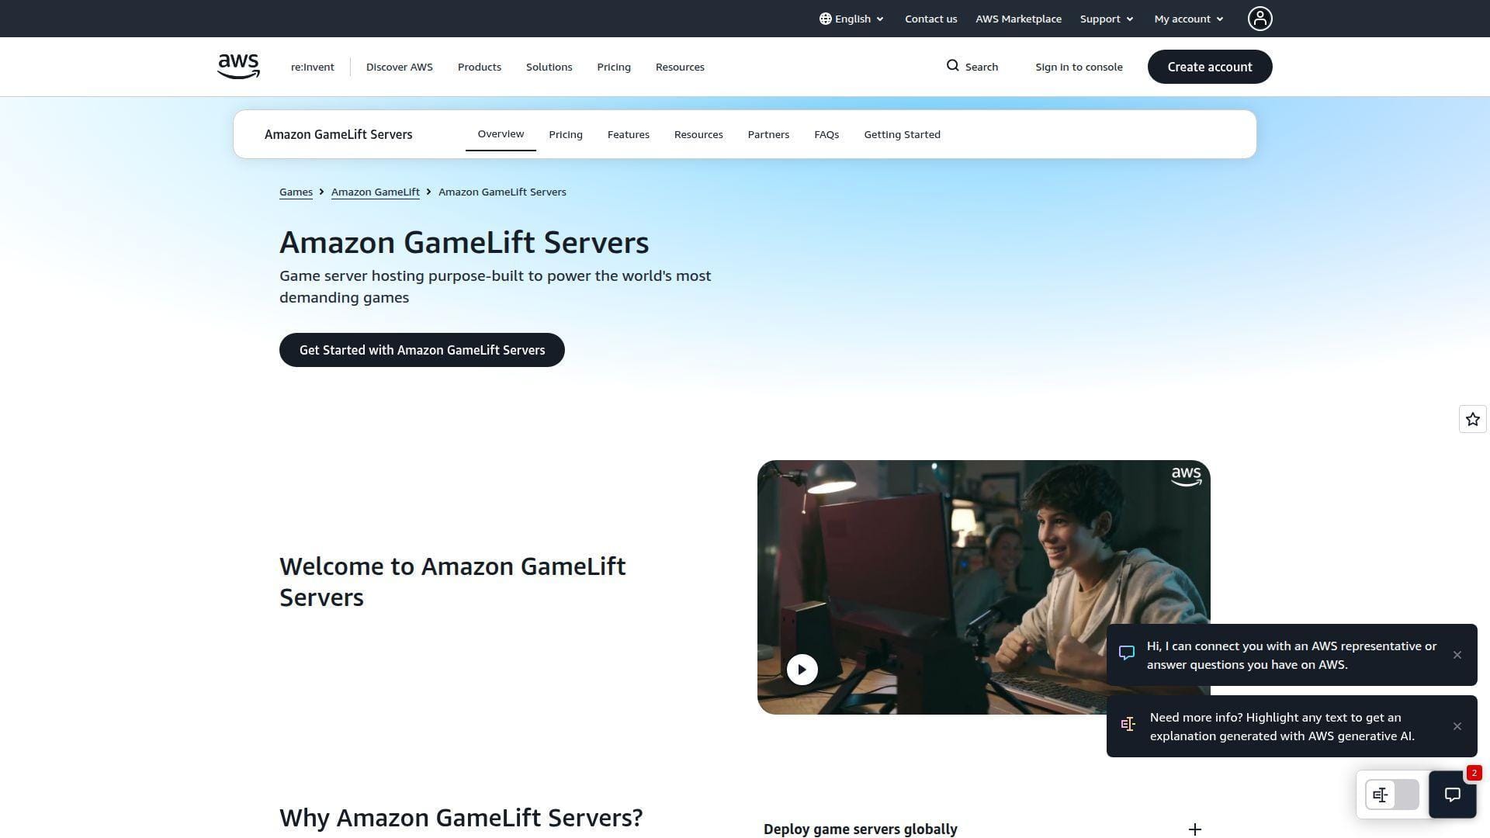Image resolution: width=1490 pixels, height=838 pixels.
Task: Open the Products menu
Action: [x=479, y=67]
